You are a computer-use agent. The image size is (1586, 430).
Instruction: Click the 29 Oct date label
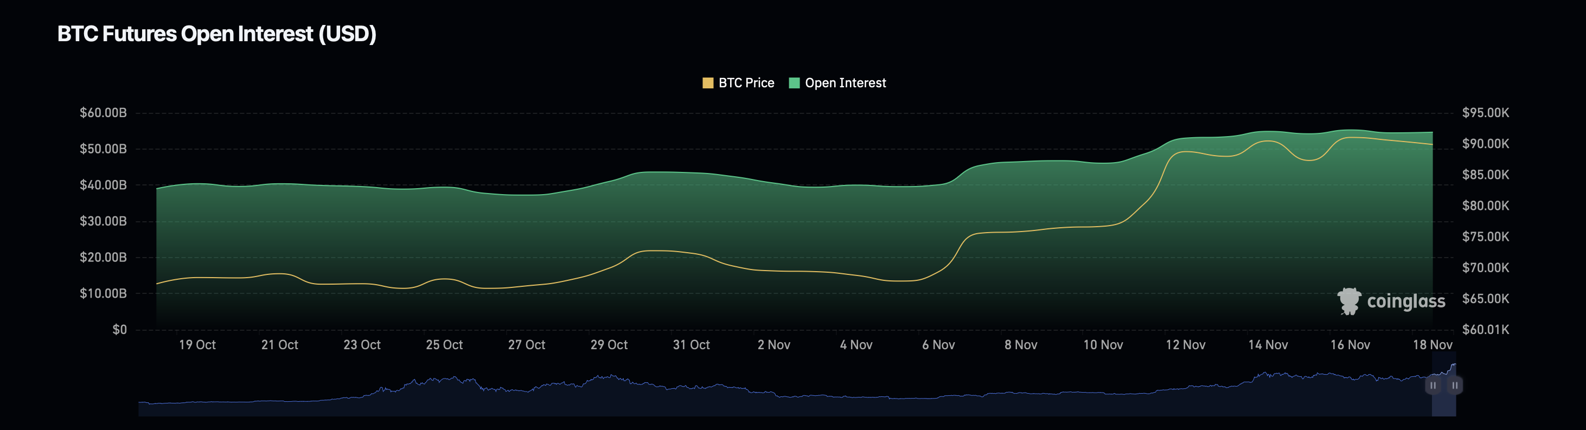tap(609, 345)
